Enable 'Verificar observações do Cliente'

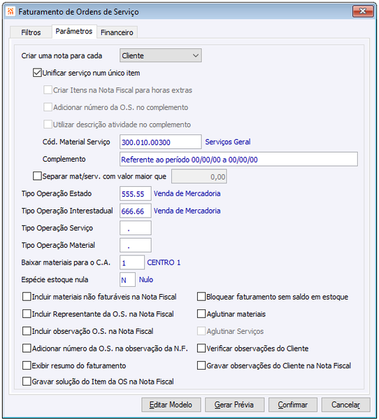pos(201,349)
